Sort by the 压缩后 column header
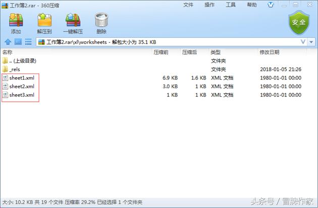 pos(189,52)
